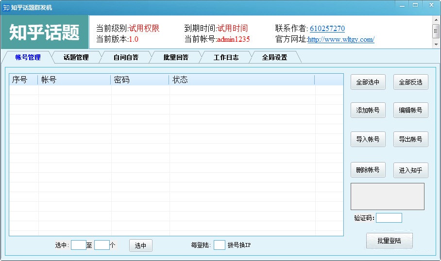Click the 编辑帐号 button
The width and height of the screenshot is (441, 261).
pos(410,110)
